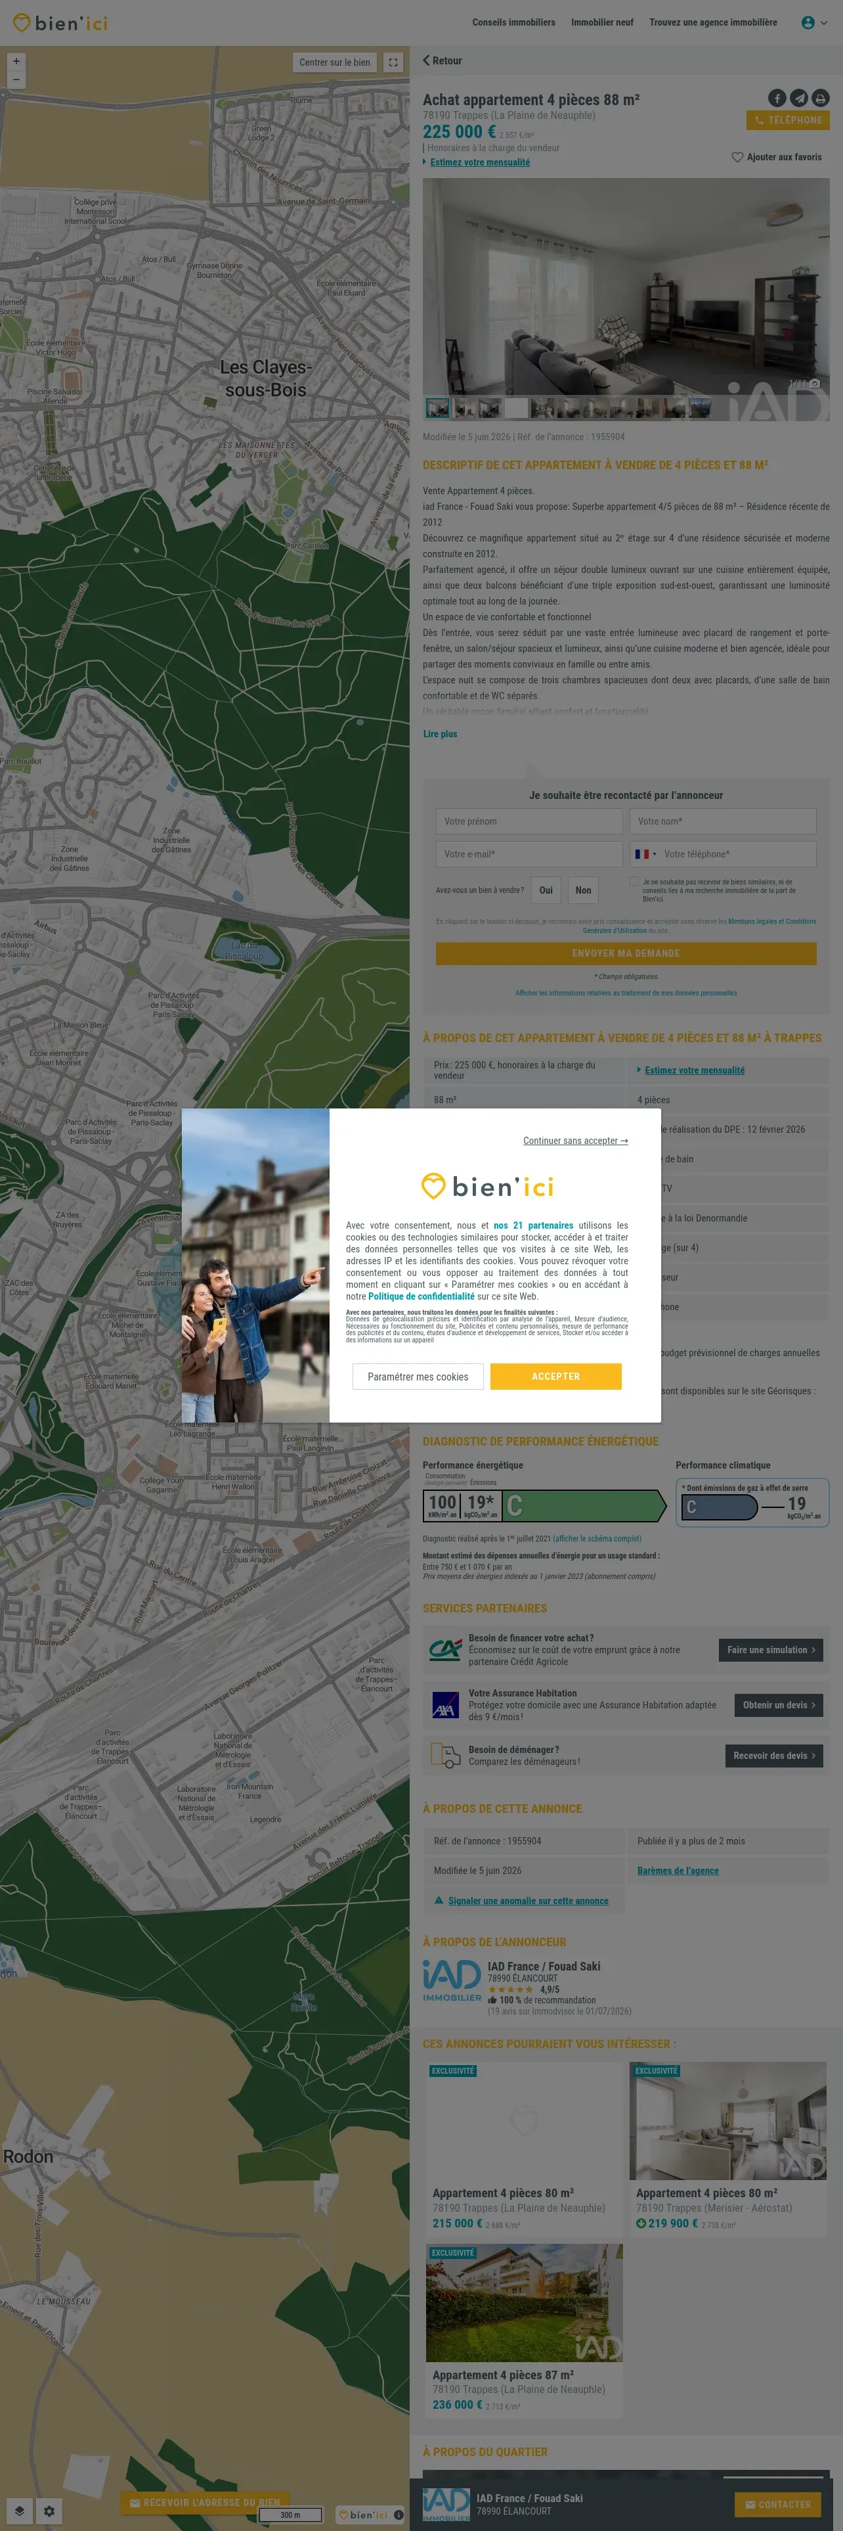Select the first photo thumbnail

click(438, 408)
